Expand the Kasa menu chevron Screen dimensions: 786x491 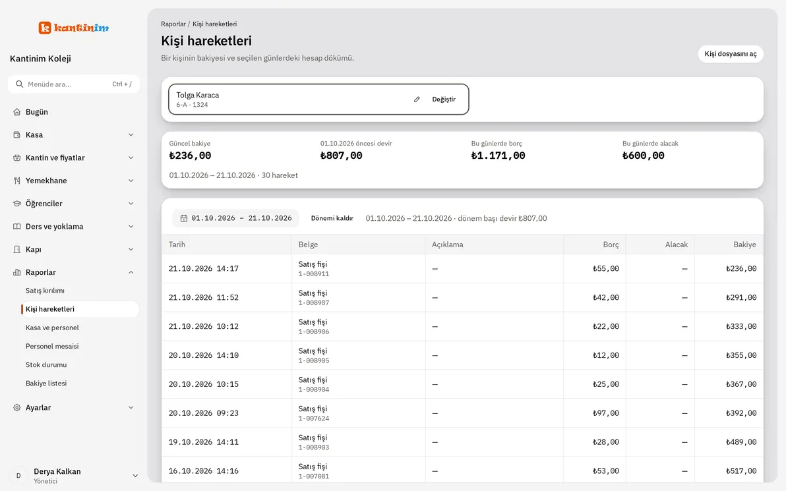click(131, 134)
